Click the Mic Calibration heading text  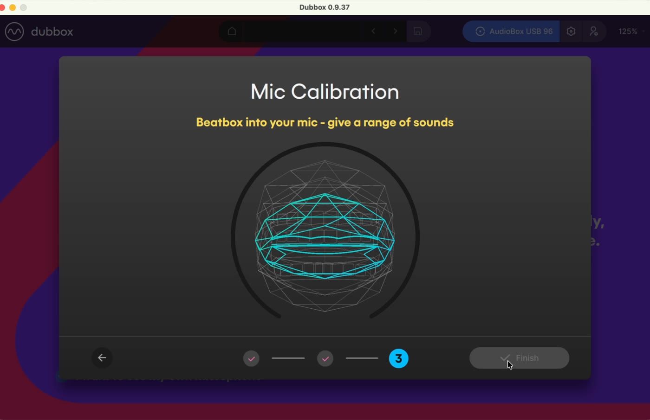pos(325,91)
